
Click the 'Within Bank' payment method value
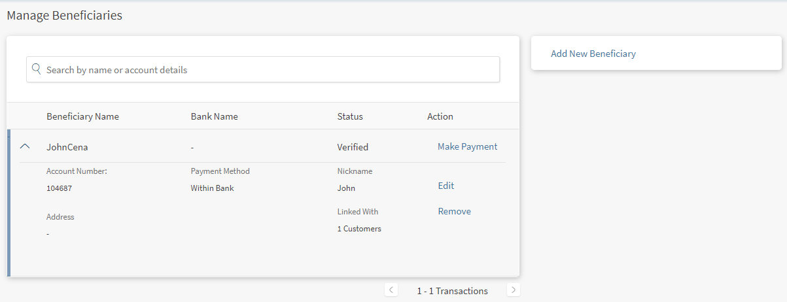click(x=212, y=188)
